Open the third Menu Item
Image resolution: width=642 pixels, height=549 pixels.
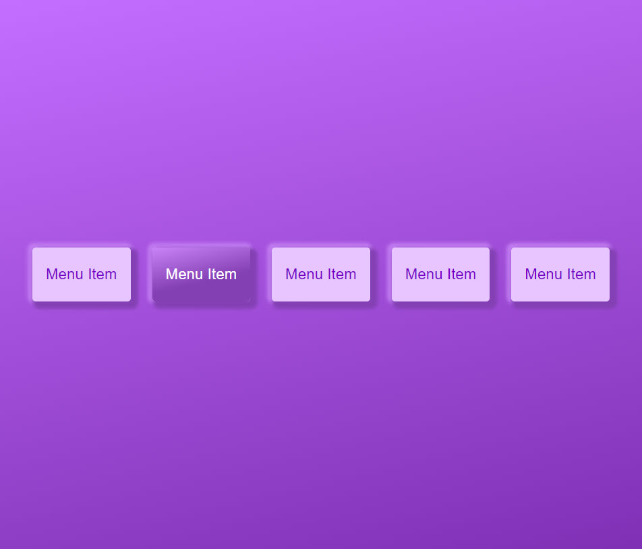[x=320, y=274]
